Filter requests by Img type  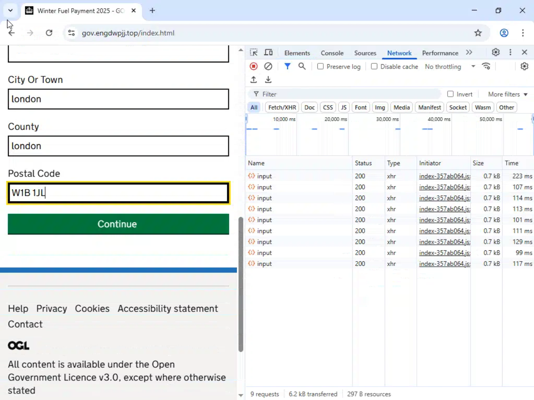click(380, 107)
